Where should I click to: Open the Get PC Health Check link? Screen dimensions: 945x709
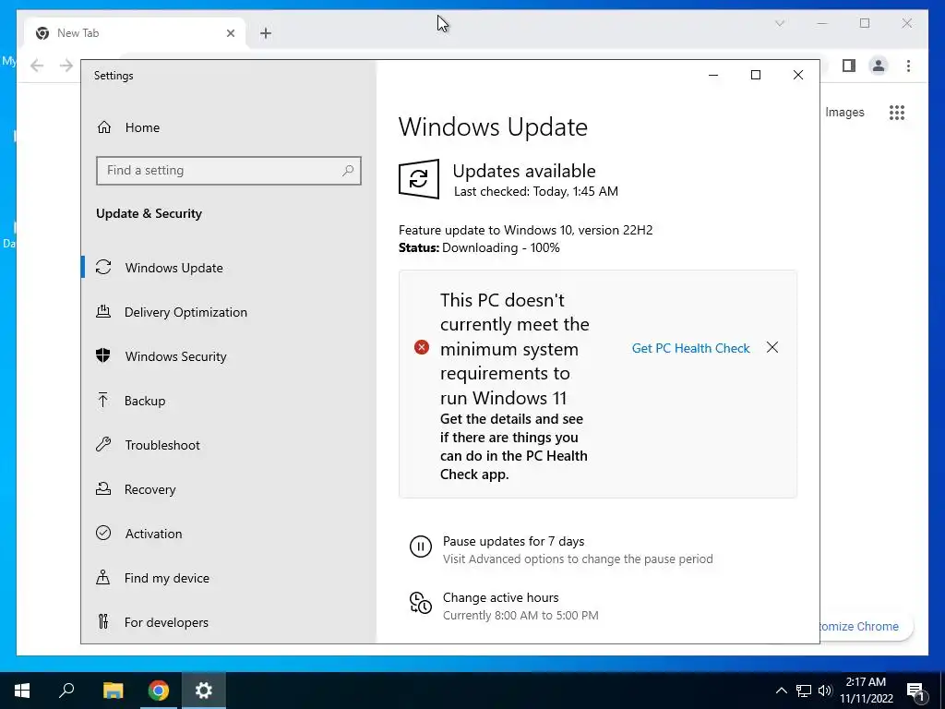coord(690,348)
